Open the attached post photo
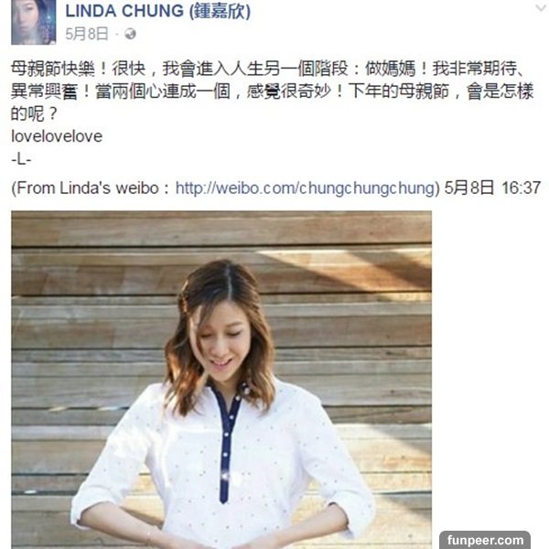Screen dimensions: 549x549 [221, 380]
